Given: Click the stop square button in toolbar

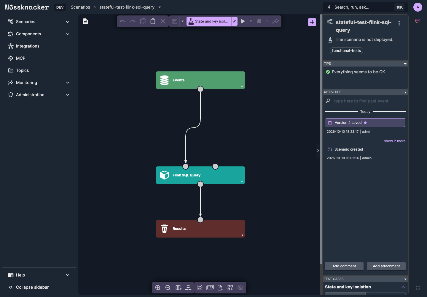Looking at the screenshot, I should coord(259,21).
